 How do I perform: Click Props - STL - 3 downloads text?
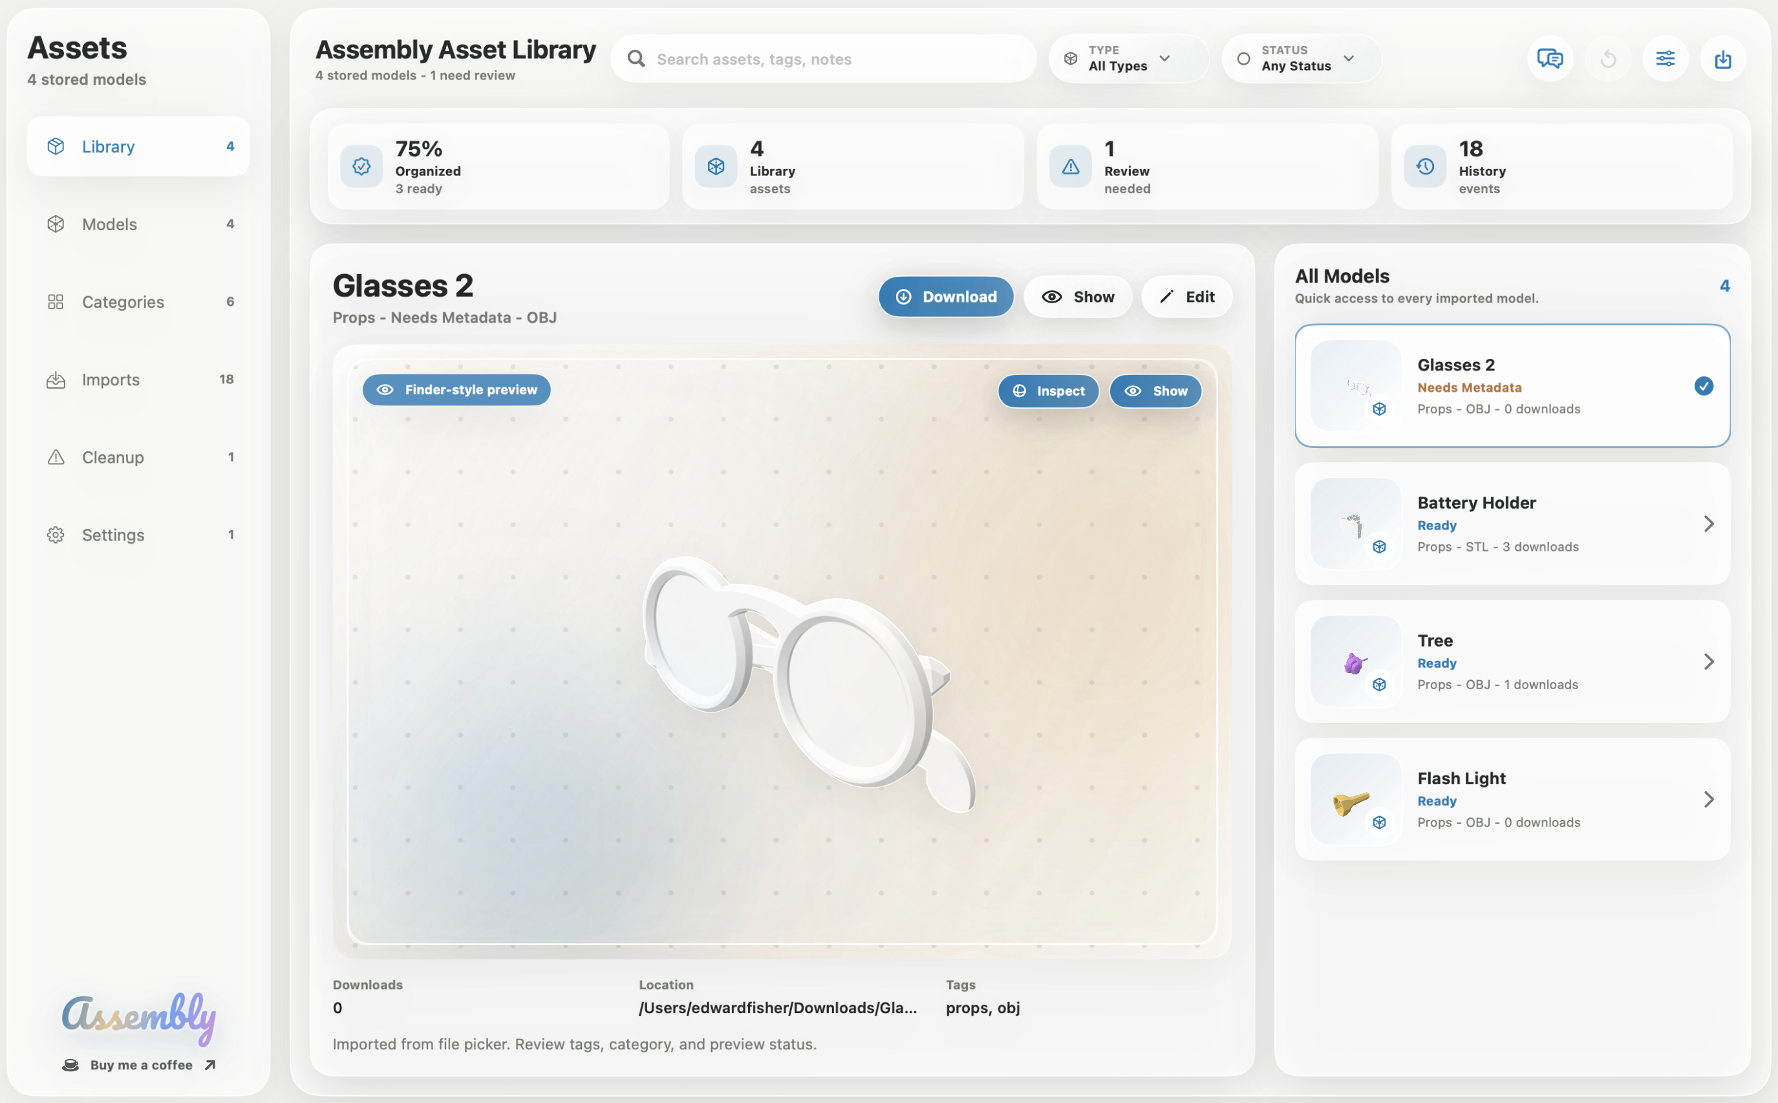click(1497, 546)
